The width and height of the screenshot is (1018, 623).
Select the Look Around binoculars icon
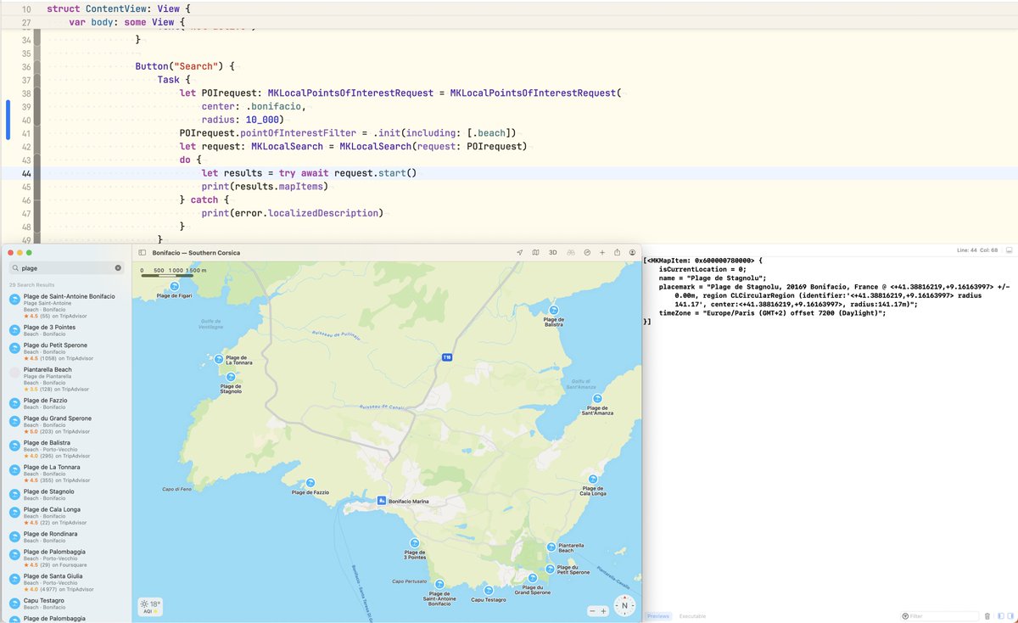tap(570, 252)
